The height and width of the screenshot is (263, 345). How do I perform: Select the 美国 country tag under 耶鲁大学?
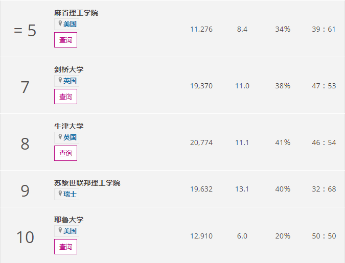70,231
